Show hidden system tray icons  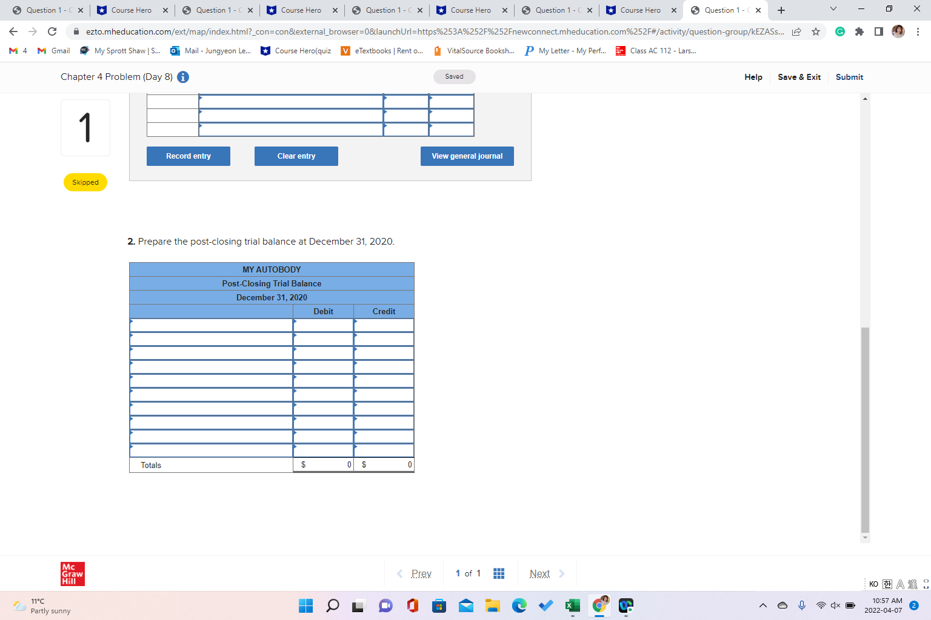(x=763, y=605)
